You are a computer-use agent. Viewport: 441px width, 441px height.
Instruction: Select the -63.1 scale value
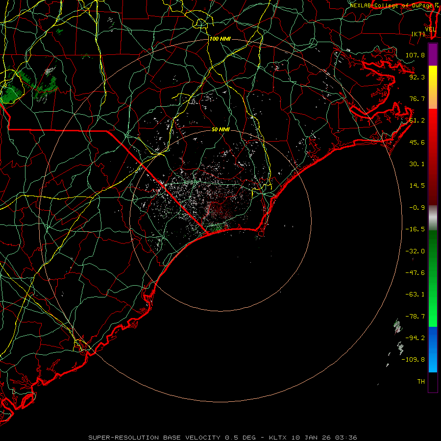click(x=415, y=294)
